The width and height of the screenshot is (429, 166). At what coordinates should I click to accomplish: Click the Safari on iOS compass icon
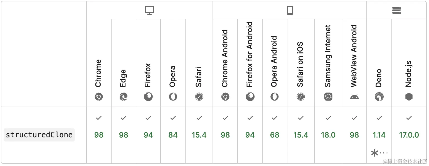[x=301, y=97]
